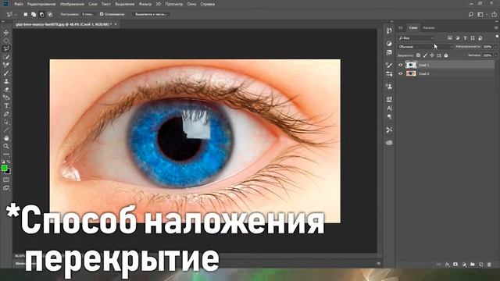Select the Brush tool
This screenshot has height=281, width=500.
point(6,73)
